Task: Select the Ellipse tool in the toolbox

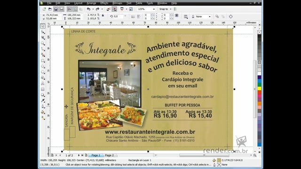Action: tap(43, 66)
